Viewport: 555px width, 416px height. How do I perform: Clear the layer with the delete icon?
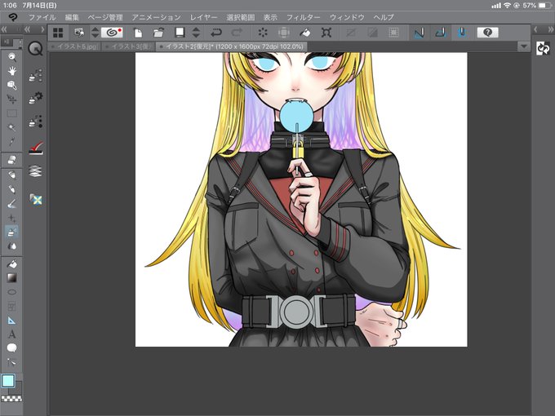[263, 33]
